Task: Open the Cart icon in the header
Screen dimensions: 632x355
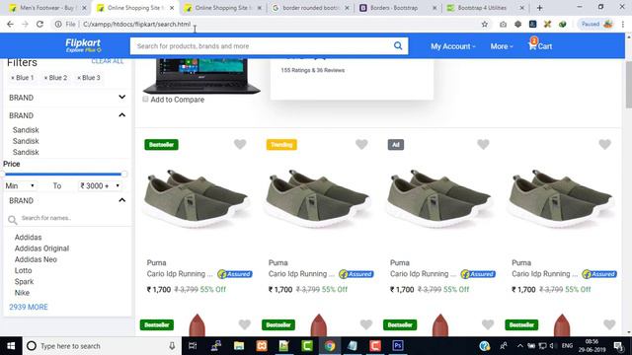Action: (540, 45)
